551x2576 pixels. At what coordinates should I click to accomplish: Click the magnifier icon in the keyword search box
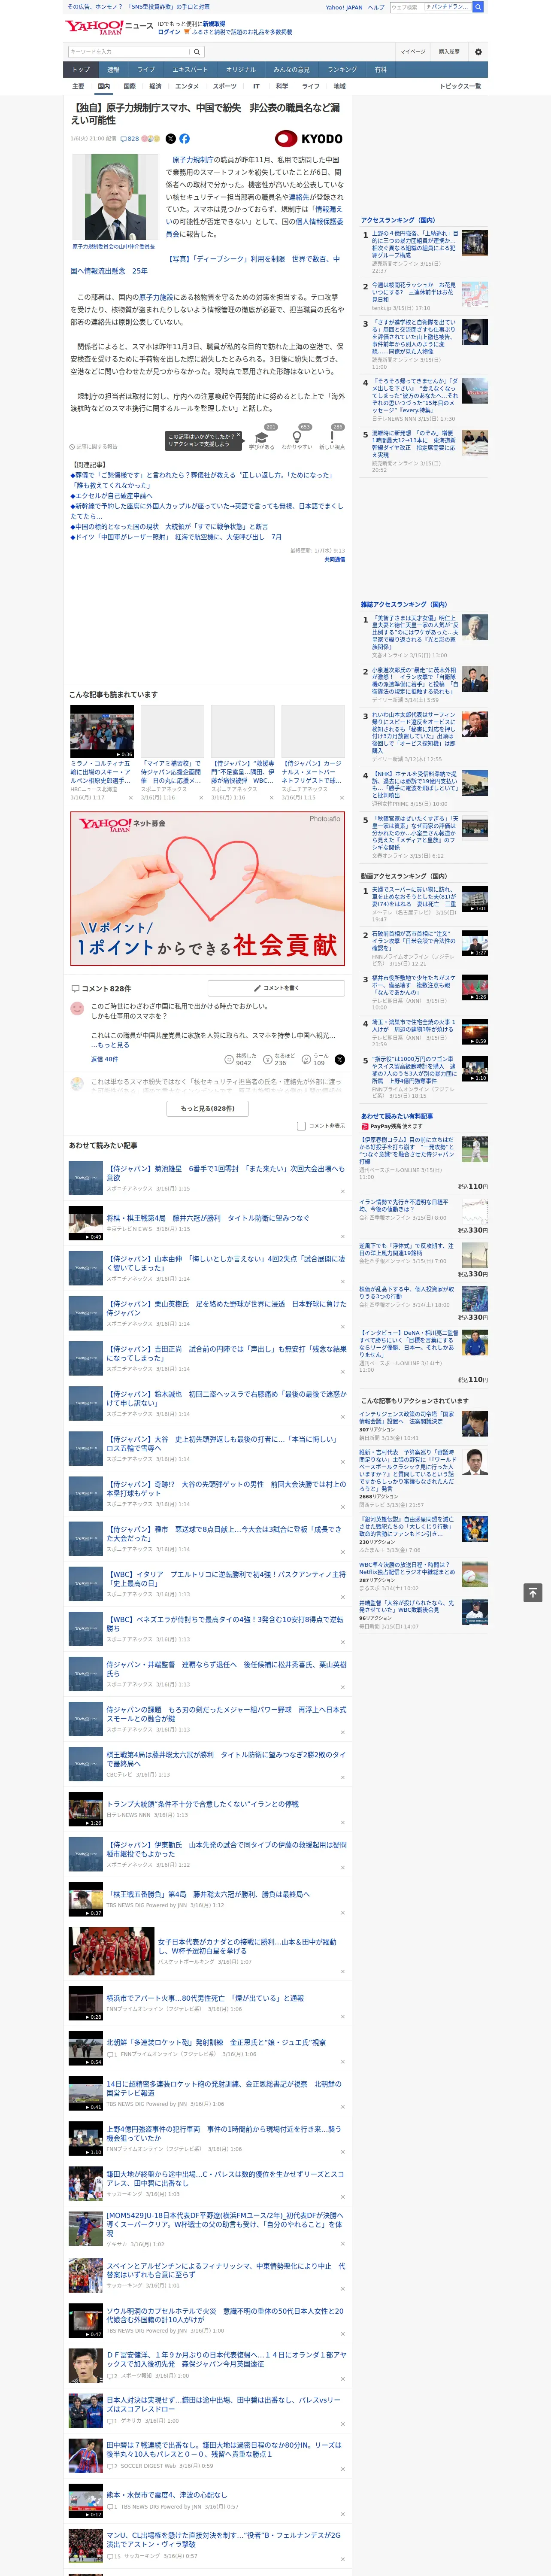coord(197,52)
